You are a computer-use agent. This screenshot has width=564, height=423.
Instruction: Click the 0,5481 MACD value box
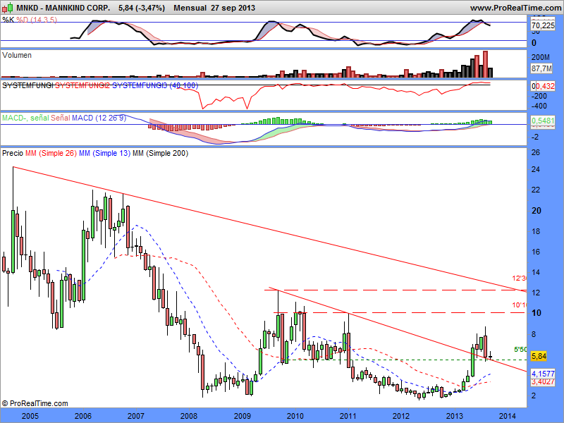click(x=543, y=121)
